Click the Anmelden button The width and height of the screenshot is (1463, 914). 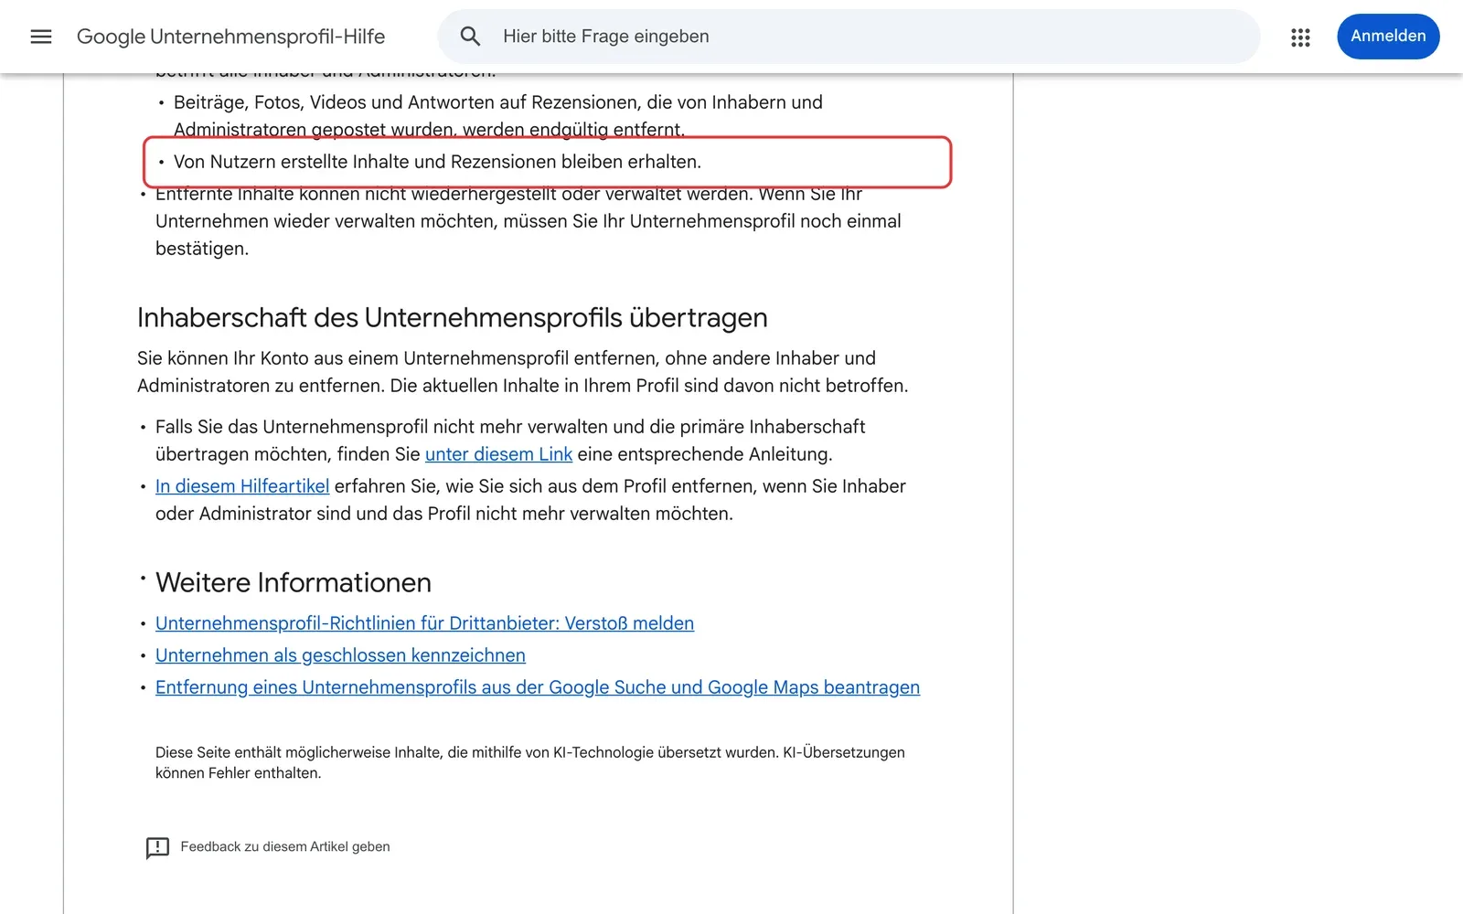point(1388,37)
